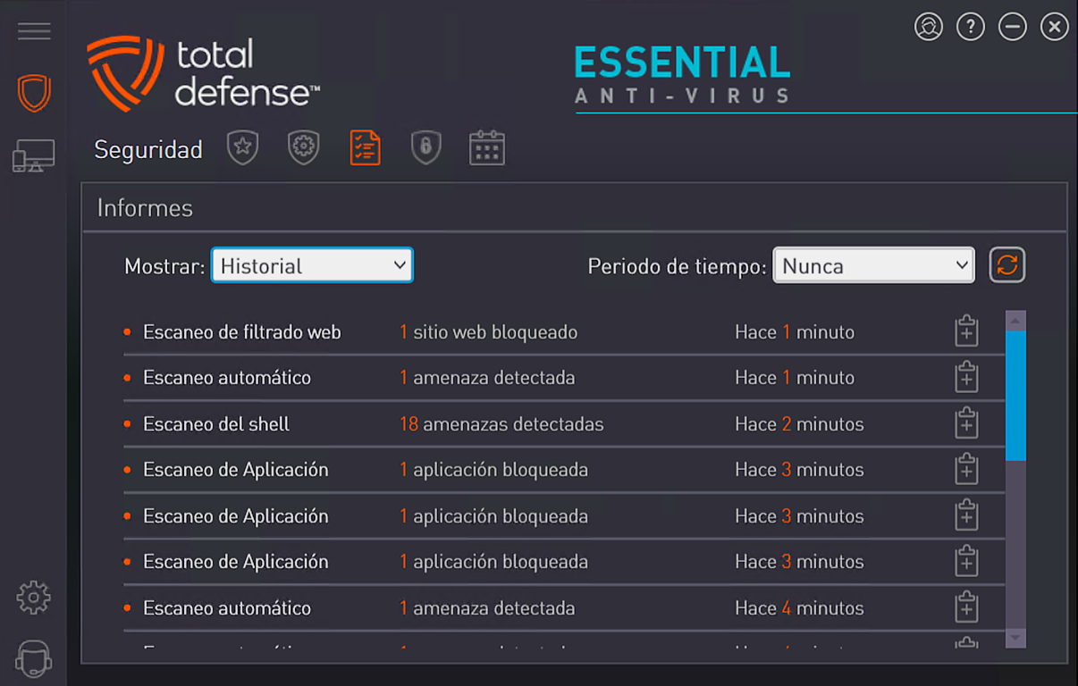Click '1 sitio web bloqueado' text
The image size is (1078, 686).
pyautogui.click(x=488, y=332)
